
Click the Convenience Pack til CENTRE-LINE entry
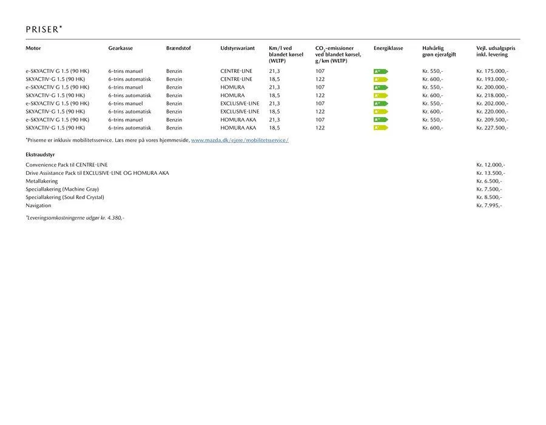click(66, 165)
